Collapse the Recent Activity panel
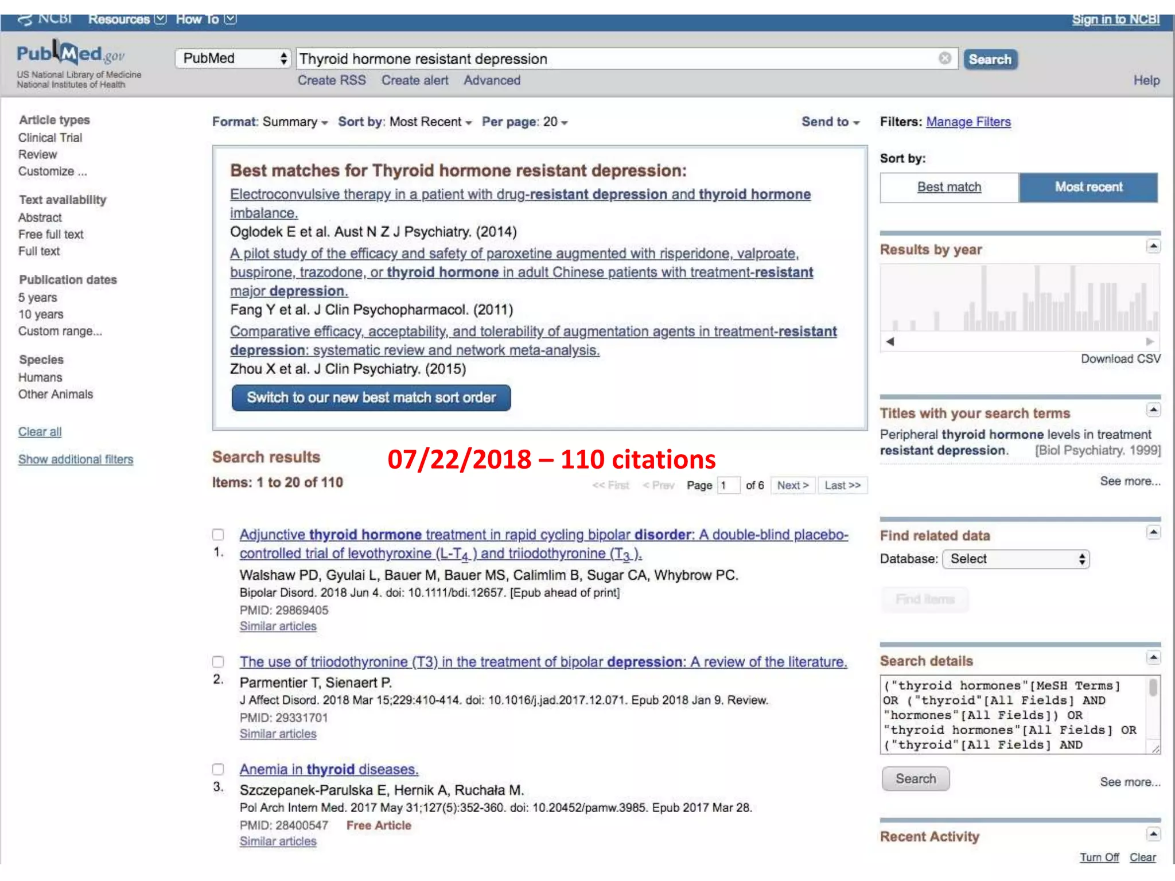 coord(1153,834)
